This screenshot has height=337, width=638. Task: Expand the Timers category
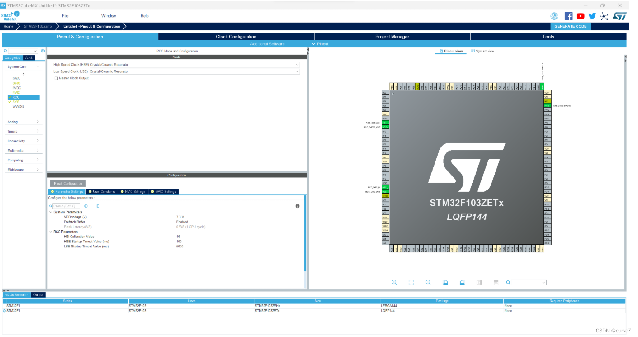tap(24, 131)
